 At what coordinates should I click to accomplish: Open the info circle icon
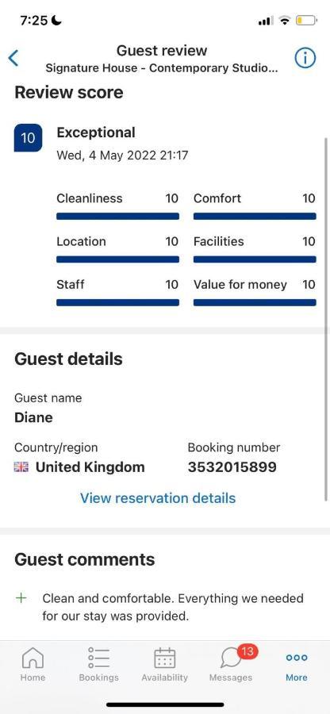click(x=305, y=58)
